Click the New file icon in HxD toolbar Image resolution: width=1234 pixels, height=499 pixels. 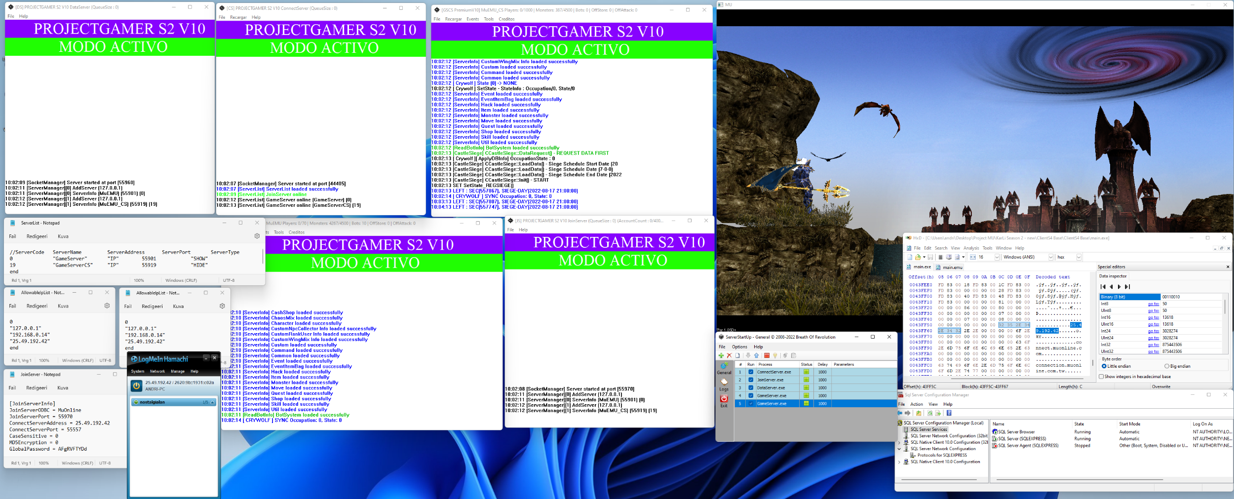pyautogui.click(x=910, y=257)
